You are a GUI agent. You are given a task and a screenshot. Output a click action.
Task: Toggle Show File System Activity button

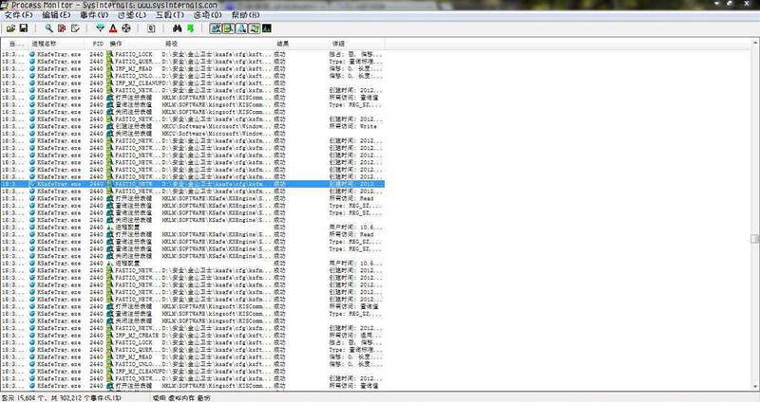(x=228, y=28)
